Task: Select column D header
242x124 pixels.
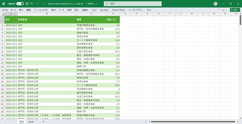Action: 113,14
